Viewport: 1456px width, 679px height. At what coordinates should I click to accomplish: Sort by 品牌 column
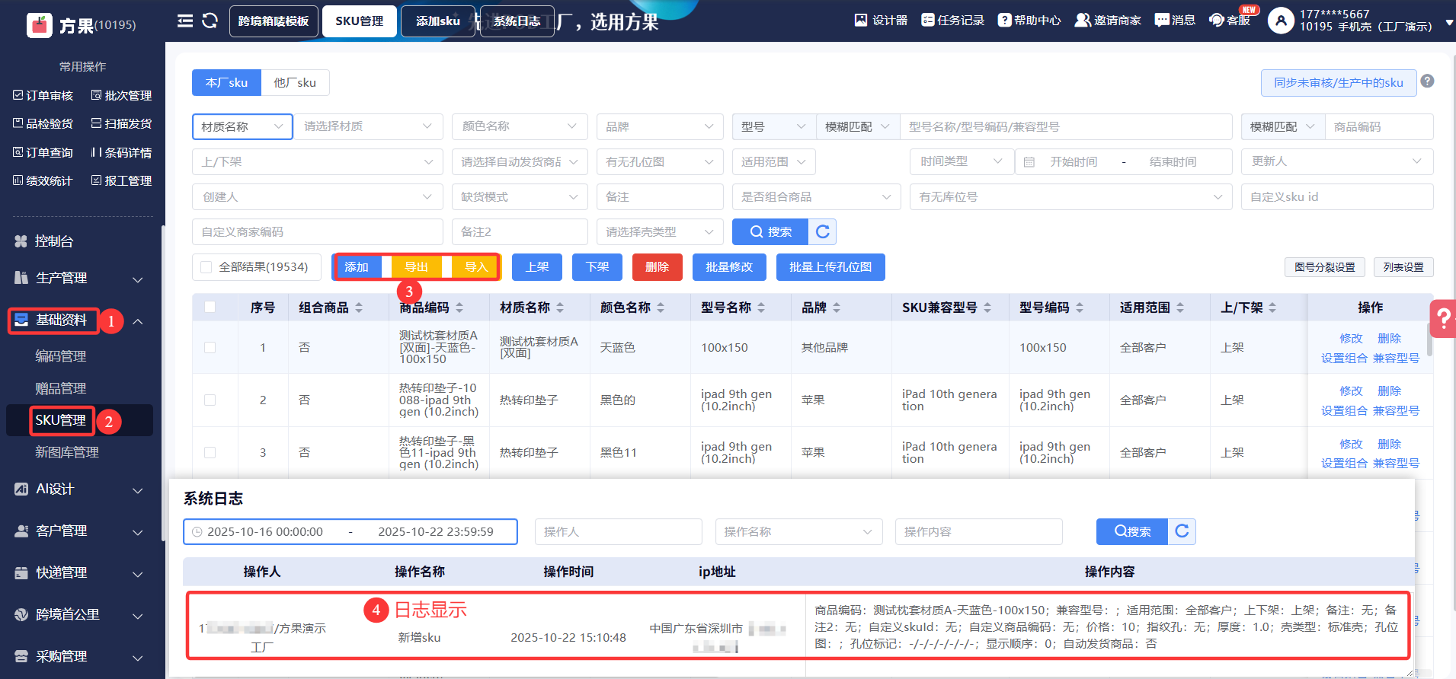coord(837,308)
